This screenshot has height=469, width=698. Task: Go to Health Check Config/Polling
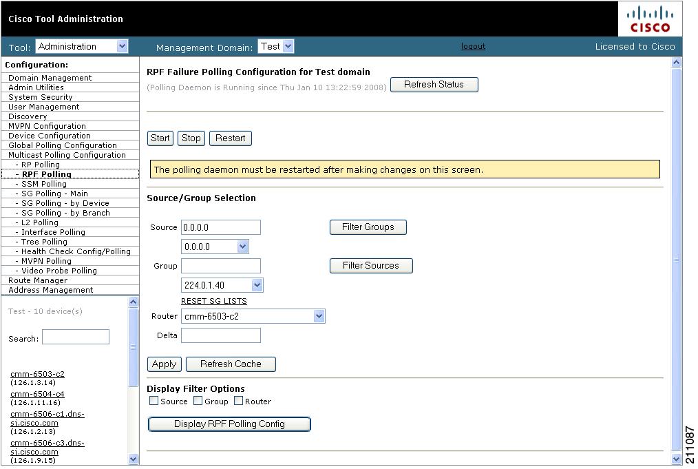[x=76, y=251]
